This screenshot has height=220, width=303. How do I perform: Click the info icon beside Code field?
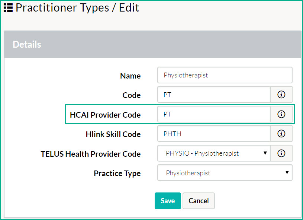[x=281, y=95]
